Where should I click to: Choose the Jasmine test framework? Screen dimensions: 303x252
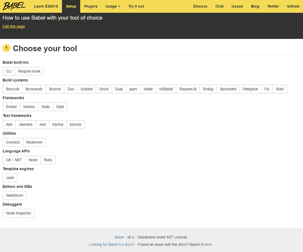click(x=25, y=124)
